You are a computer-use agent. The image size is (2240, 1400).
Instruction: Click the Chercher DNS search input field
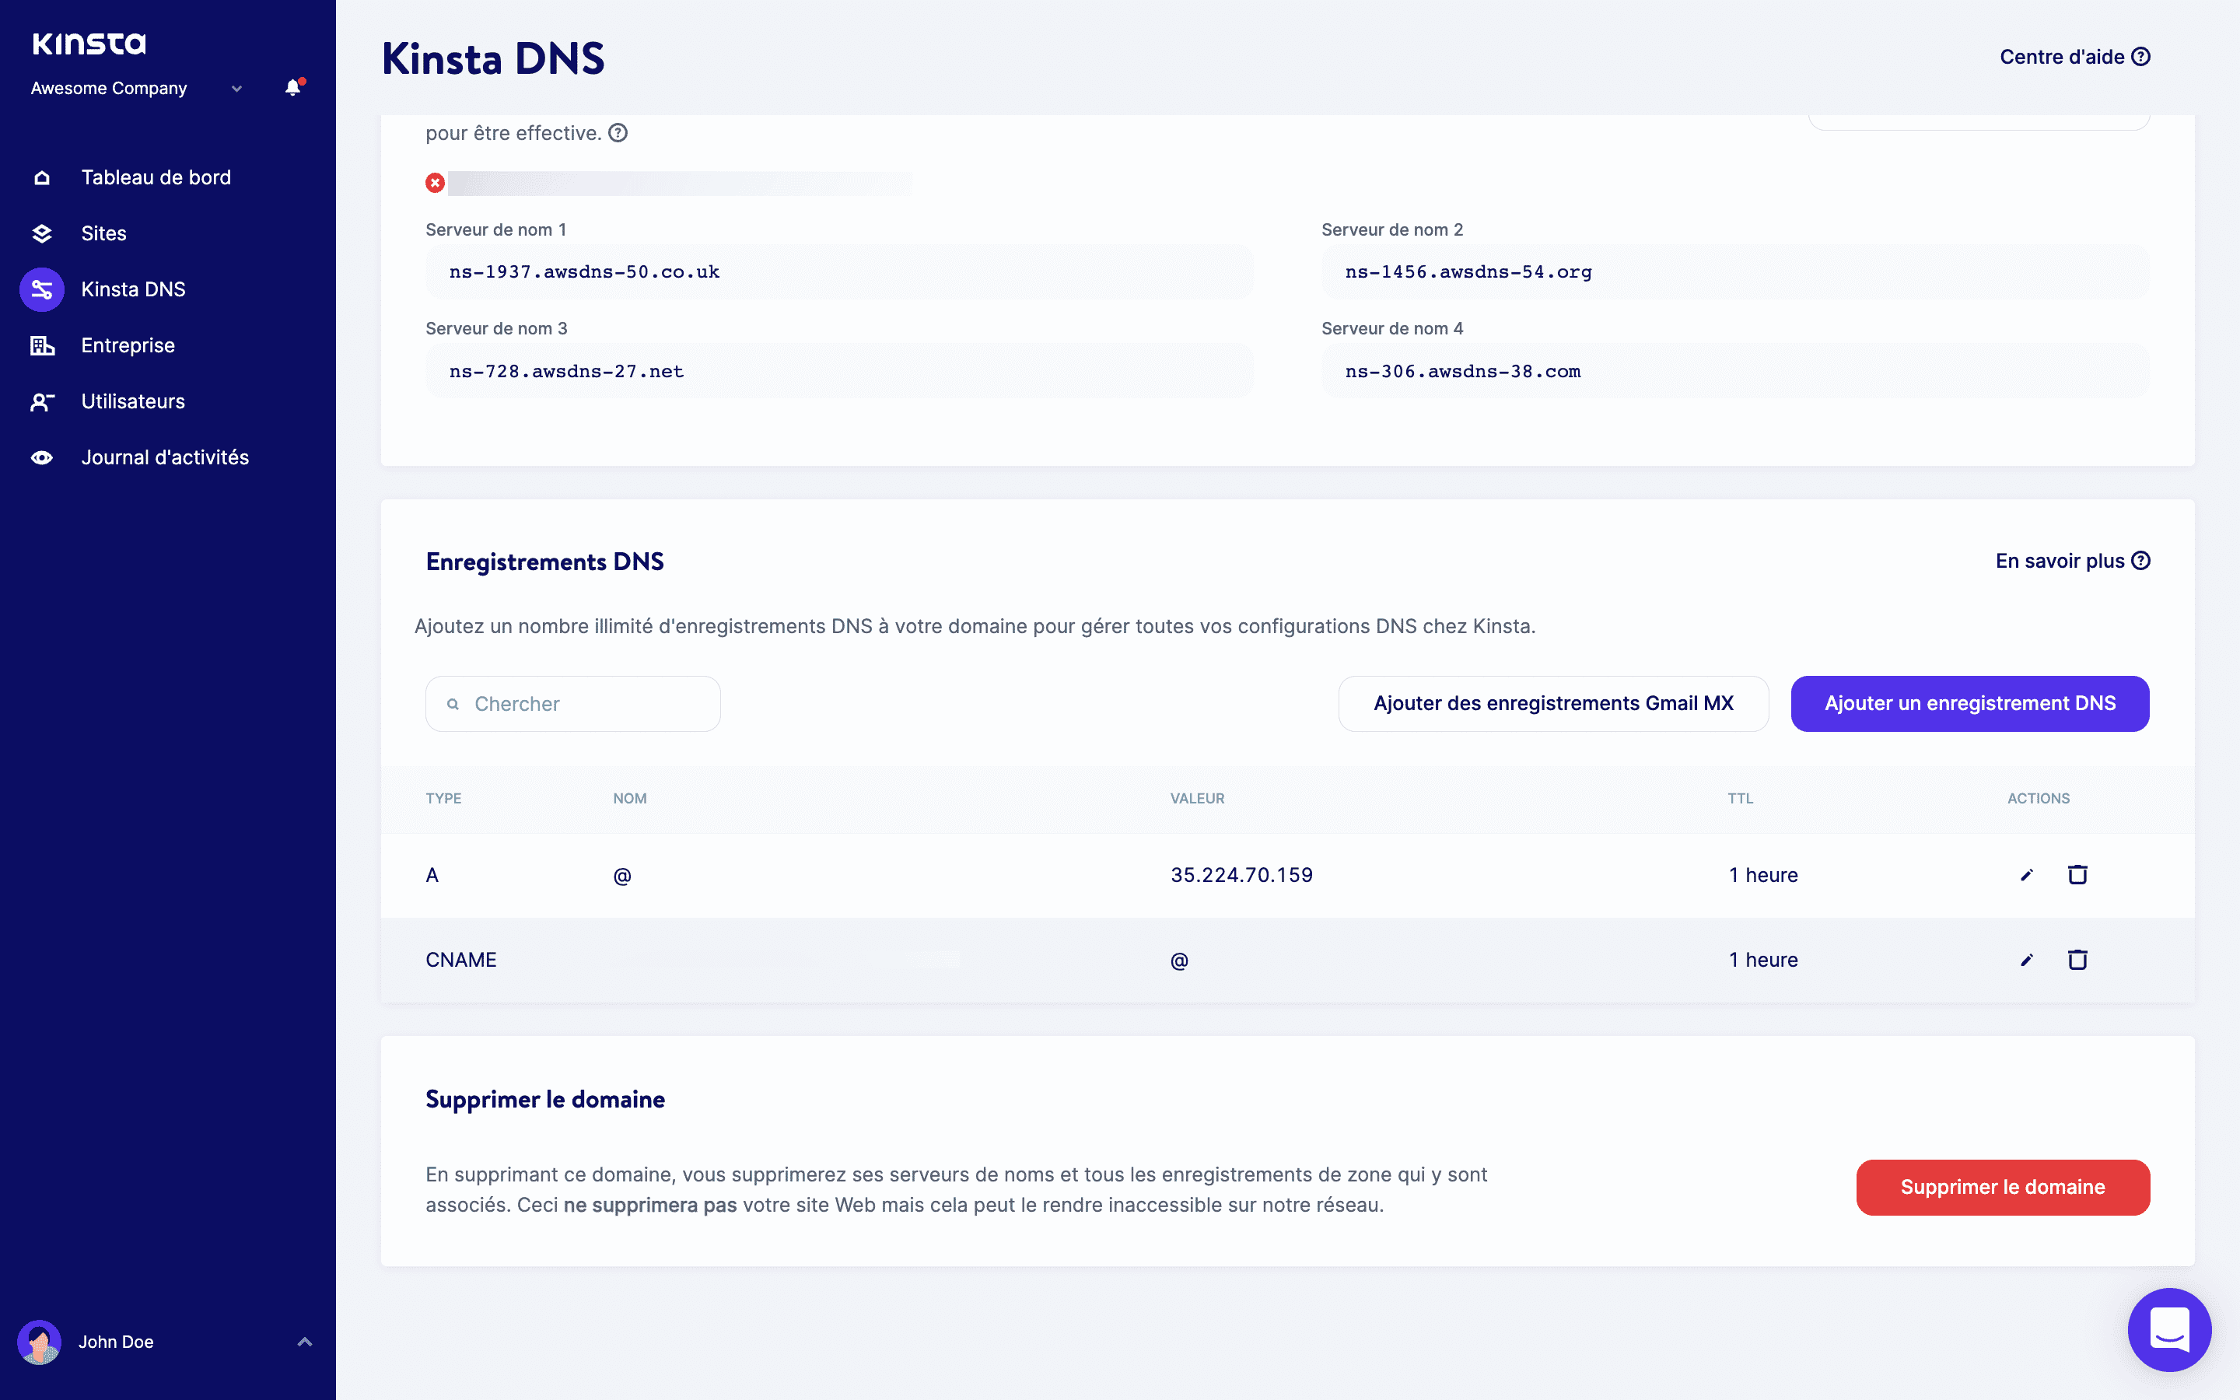(x=572, y=703)
